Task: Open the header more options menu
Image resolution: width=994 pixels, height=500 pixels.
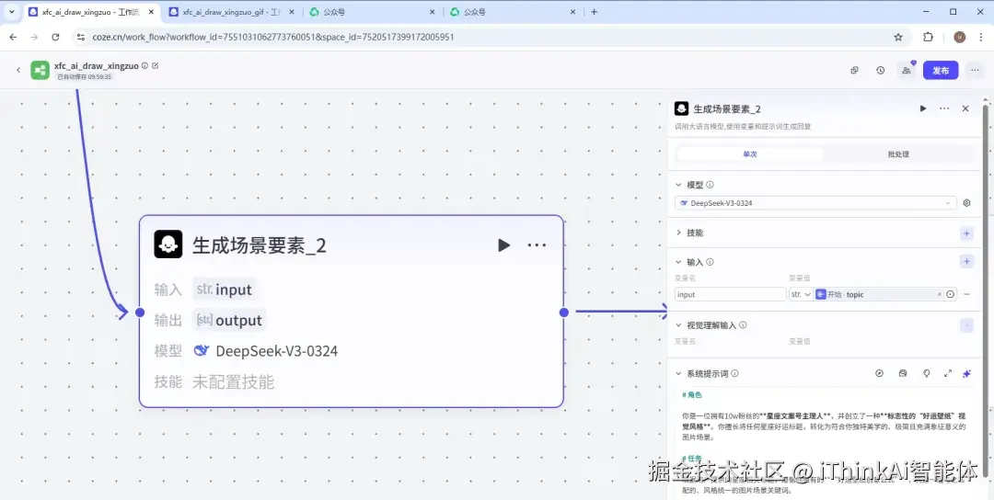Action: pyautogui.click(x=975, y=70)
